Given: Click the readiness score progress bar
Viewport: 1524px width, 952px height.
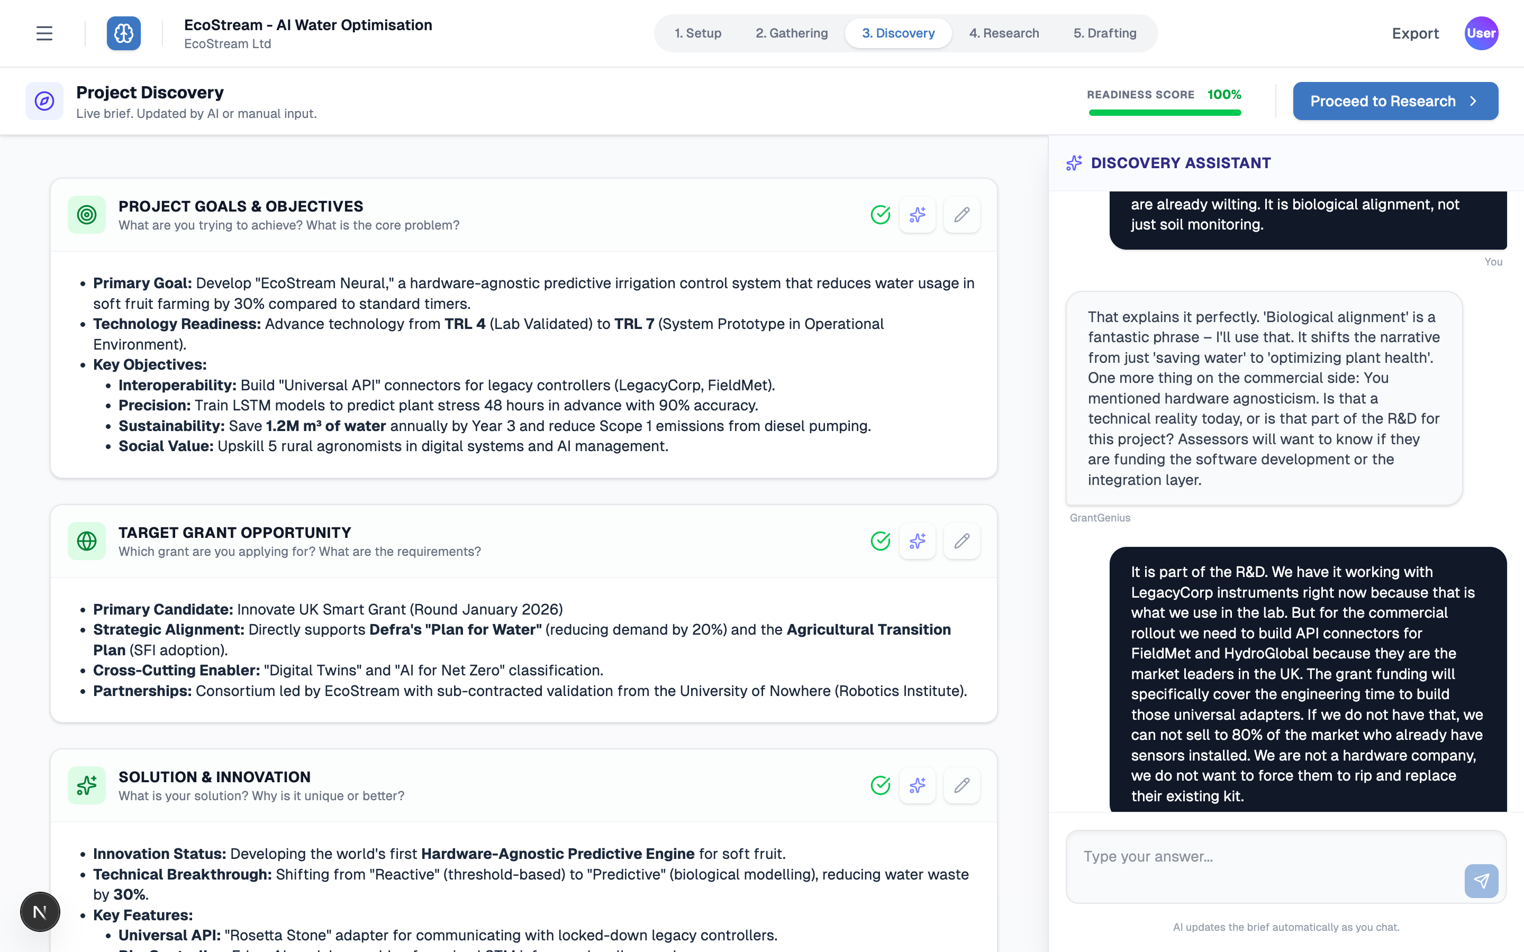Looking at the screenshot, I should coord(1164,113).
